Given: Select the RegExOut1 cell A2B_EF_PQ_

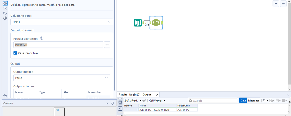Looking at the screenshot, I should click(x=187, y=110).
